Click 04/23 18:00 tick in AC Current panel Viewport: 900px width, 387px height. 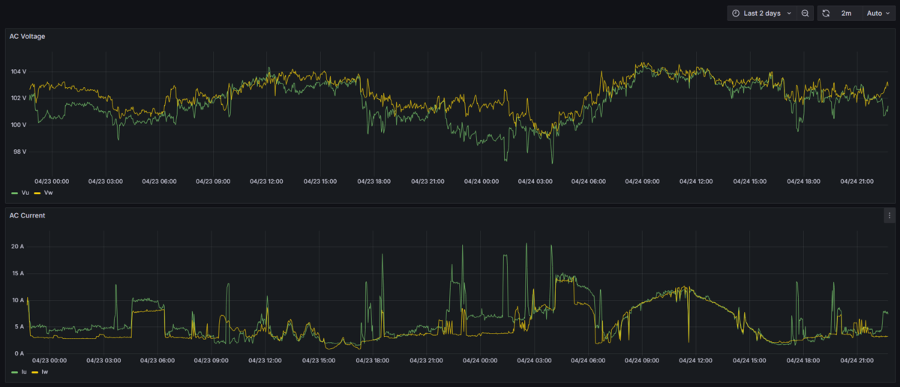point(373,360)
